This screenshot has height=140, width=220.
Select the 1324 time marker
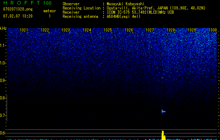[87, 30]
